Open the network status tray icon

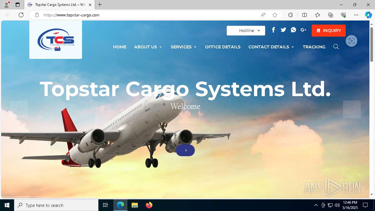(x=330, y=205)
